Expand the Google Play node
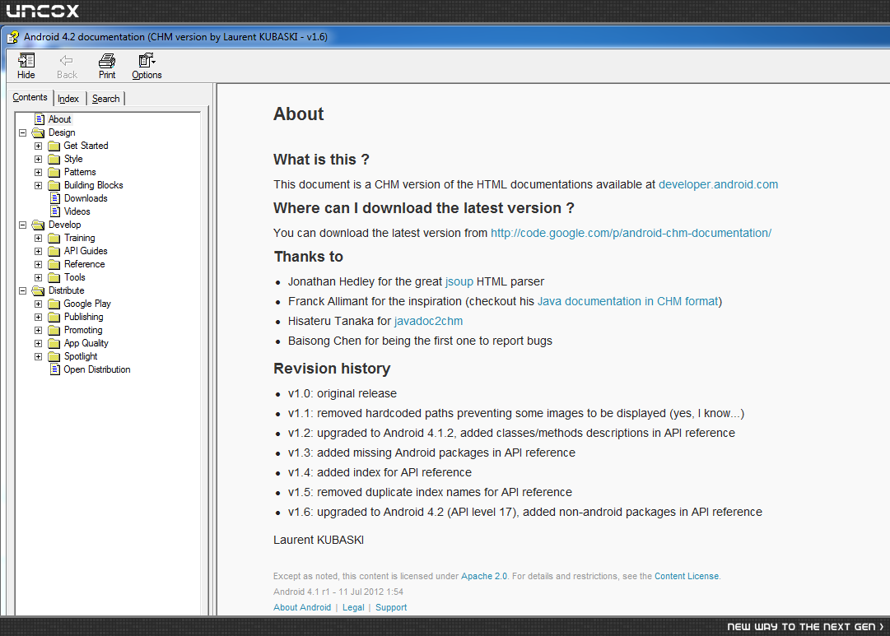 [x=38, y=304]
